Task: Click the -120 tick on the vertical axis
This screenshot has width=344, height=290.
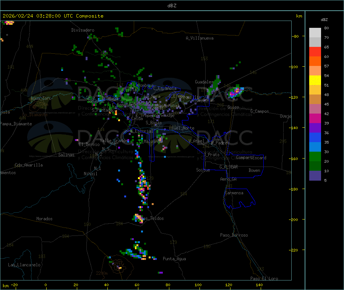Action: (293, 97)
